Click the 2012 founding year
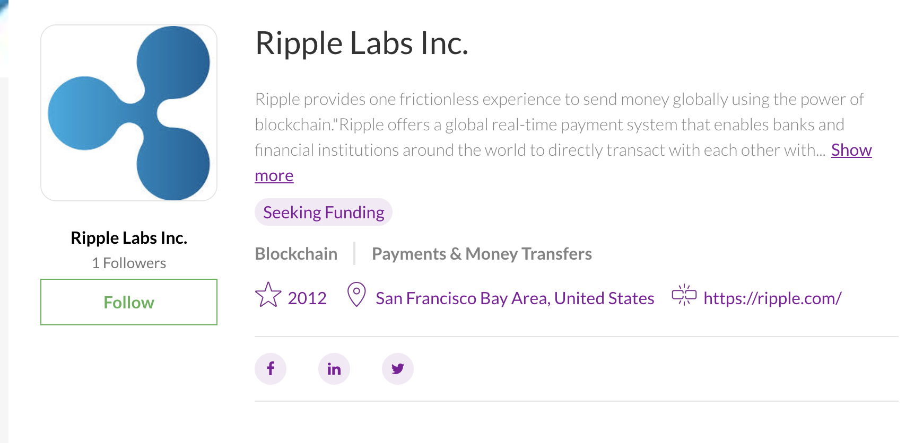The width and height of the screenshot is (923, 443). coord(307,298)
